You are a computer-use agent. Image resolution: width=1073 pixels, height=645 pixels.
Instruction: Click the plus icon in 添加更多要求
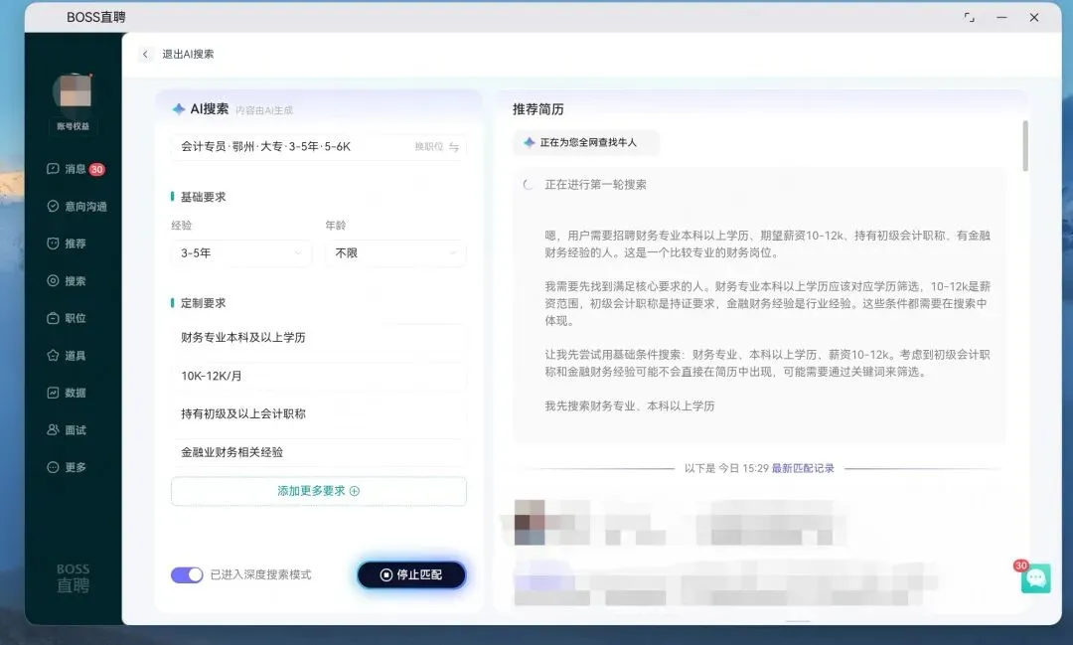click(x=355, y=491)
